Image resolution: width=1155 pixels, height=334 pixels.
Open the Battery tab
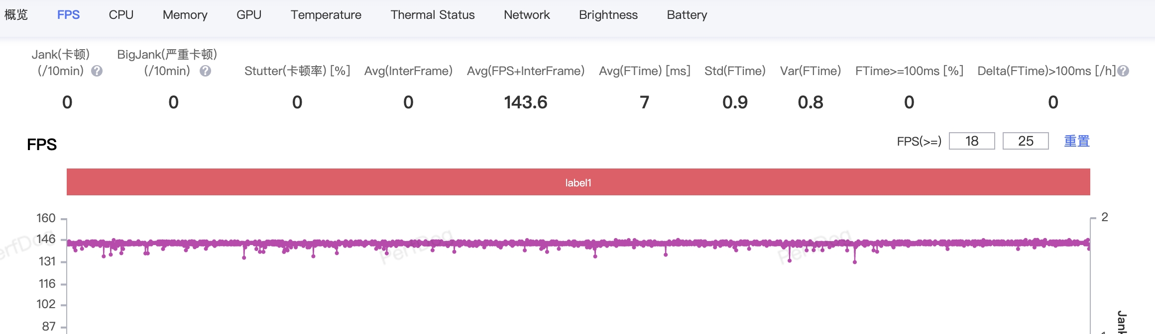(687, 15)
